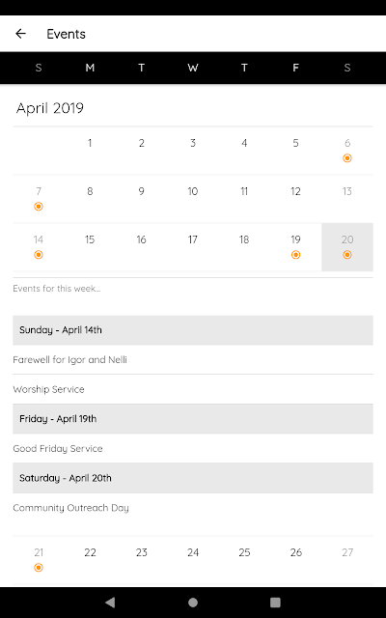The image size is (386, 618).
Task: Select April 24 in the calendar
Action: (x=193, y=560)
